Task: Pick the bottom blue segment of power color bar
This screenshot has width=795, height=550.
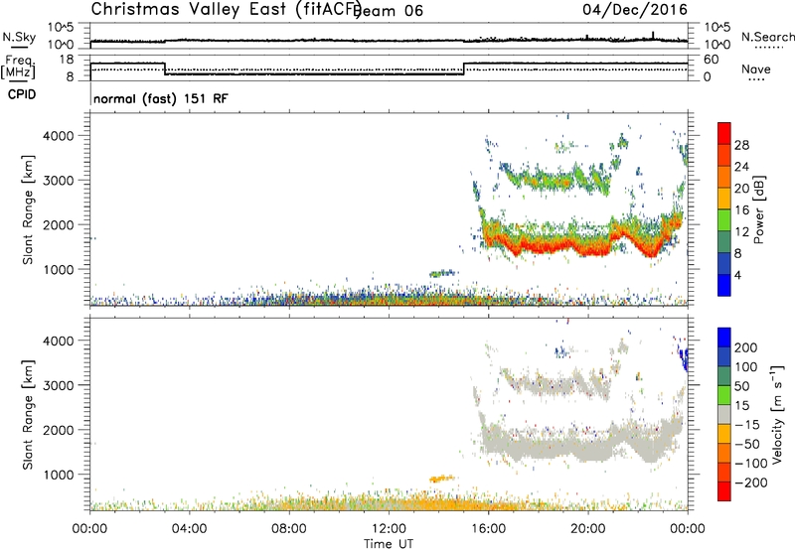Action: pos(724,286)
